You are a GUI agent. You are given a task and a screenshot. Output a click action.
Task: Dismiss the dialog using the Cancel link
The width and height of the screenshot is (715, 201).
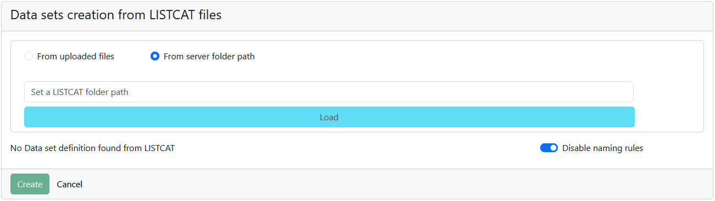pyautogui.click(x=69, y=184)
